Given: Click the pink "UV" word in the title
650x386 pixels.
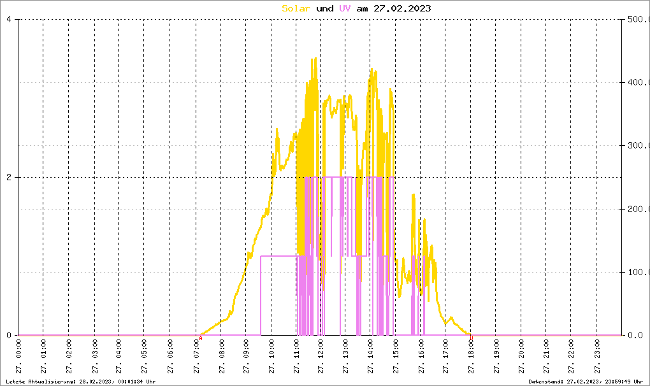Looking at the screenshot, I should point(345,8).
